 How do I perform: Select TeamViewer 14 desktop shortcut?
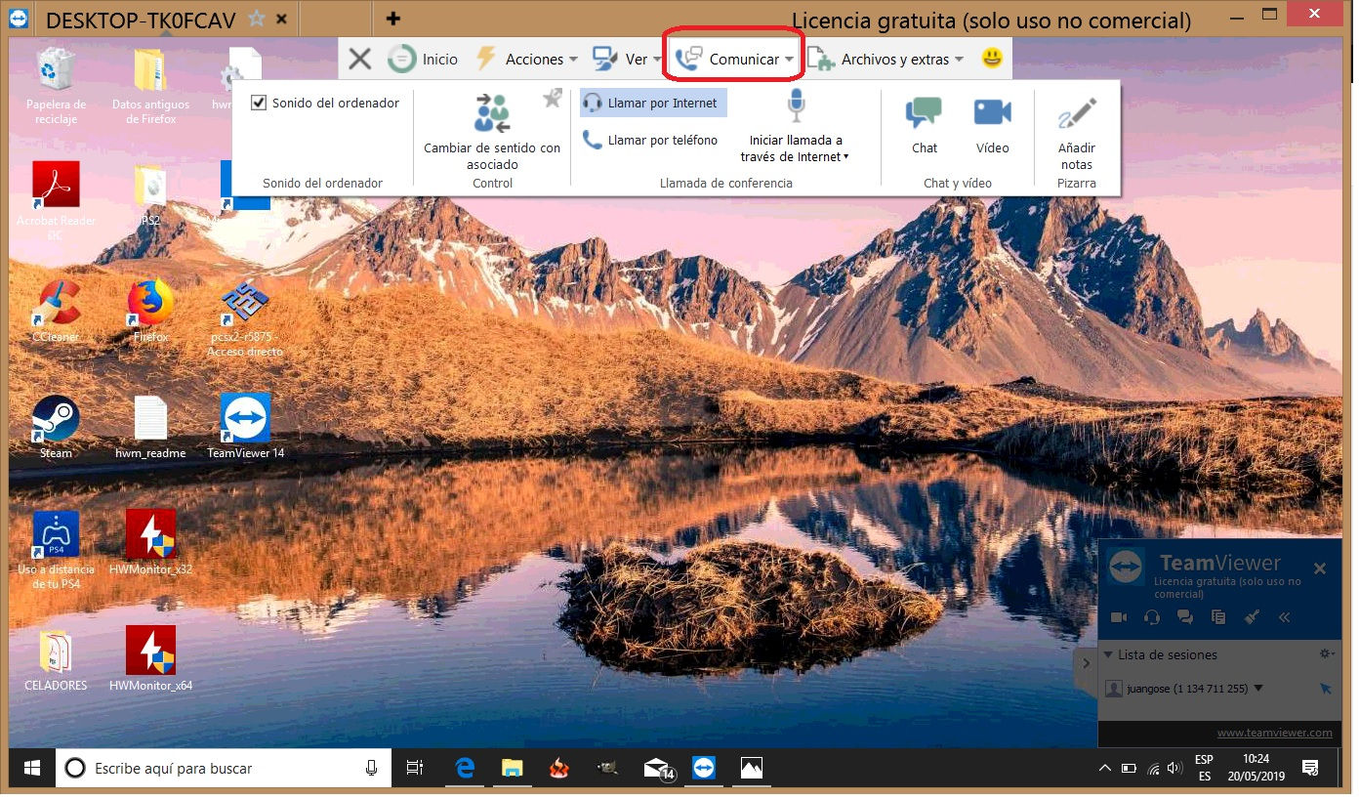point(245,427)
